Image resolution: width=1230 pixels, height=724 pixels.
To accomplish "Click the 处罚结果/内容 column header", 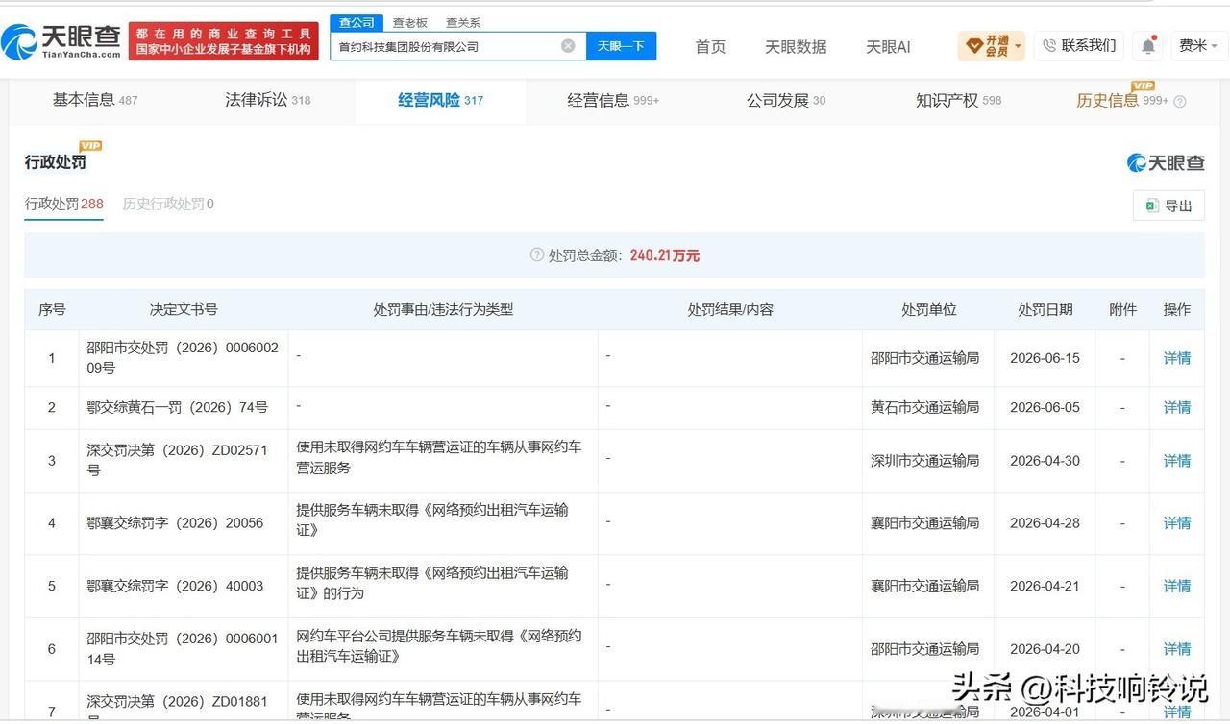I will (x=730, y=309).
